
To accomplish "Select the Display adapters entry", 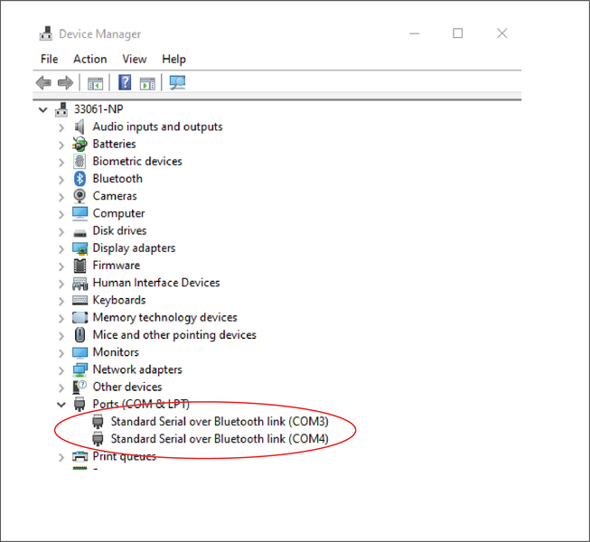I will (134, 248).
